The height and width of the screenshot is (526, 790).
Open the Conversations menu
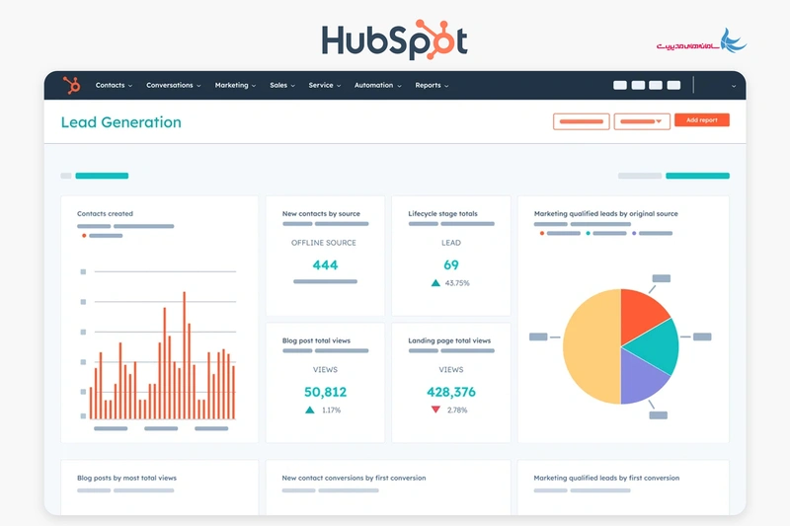click(x=174, y=85)
